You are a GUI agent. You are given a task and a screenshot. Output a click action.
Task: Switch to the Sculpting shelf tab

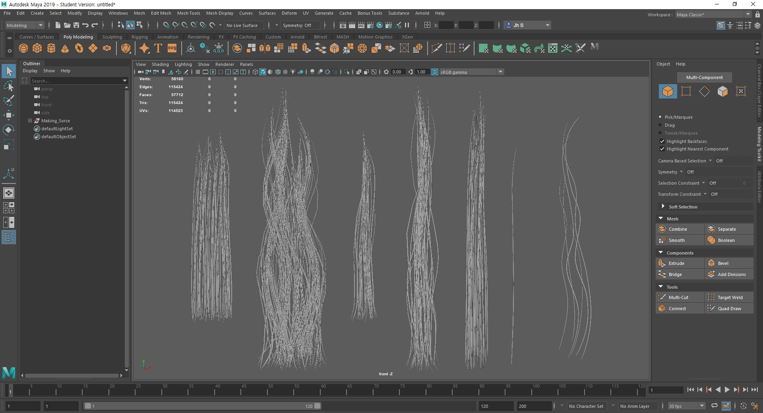(112, 37)
